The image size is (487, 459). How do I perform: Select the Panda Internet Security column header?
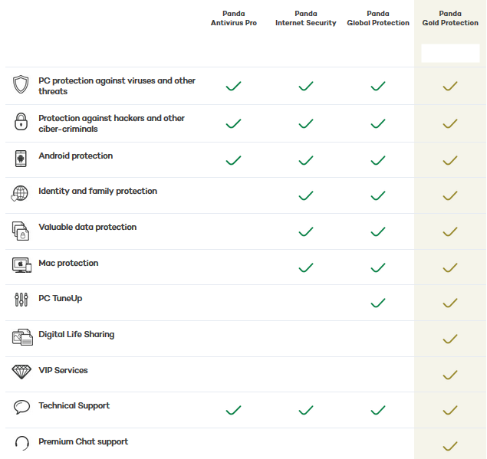(305, 18)
